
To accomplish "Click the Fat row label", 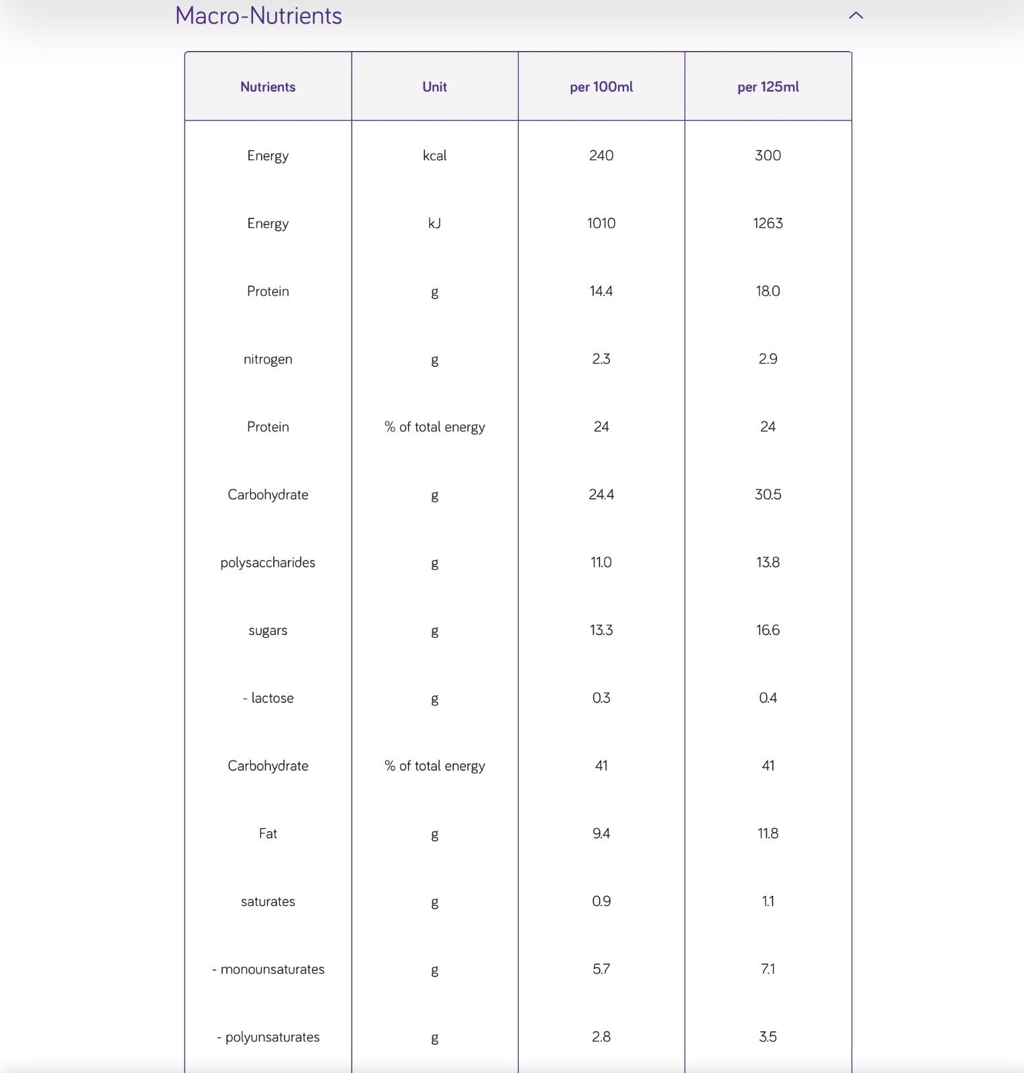I will [x=268, y=834].
